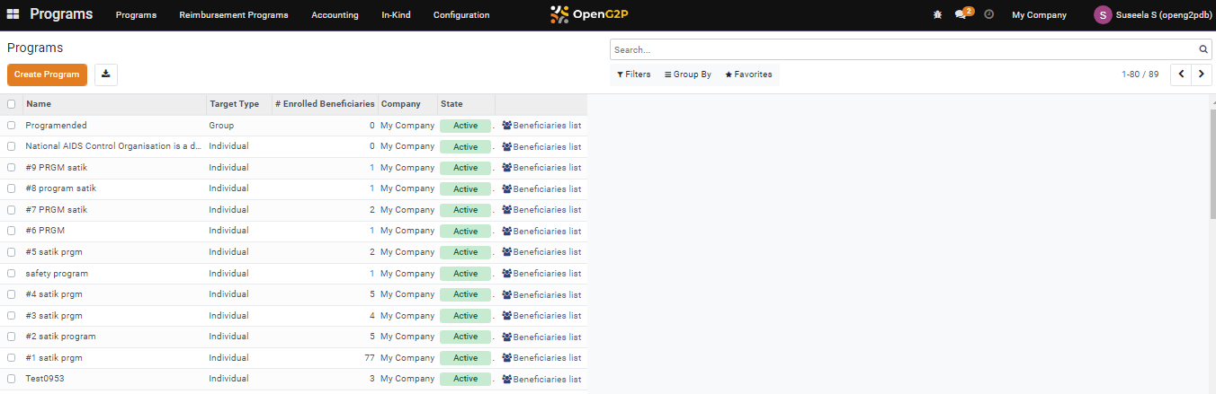
Task: Open the debug bug icon
Action: (938, 15)
